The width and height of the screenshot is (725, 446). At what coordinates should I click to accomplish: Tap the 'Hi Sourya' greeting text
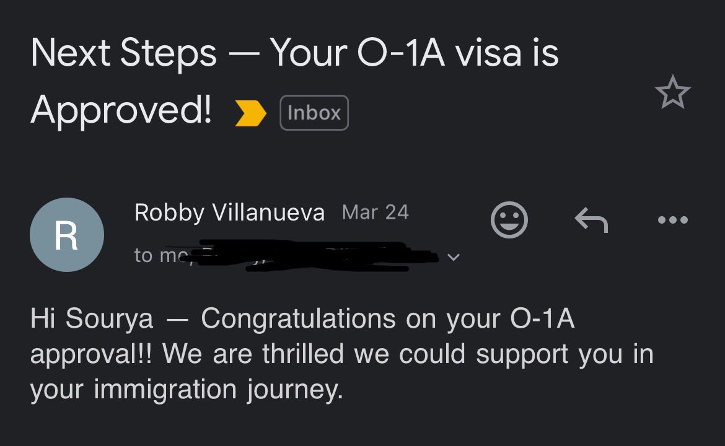pyautogui.click(x=92, y=319)
